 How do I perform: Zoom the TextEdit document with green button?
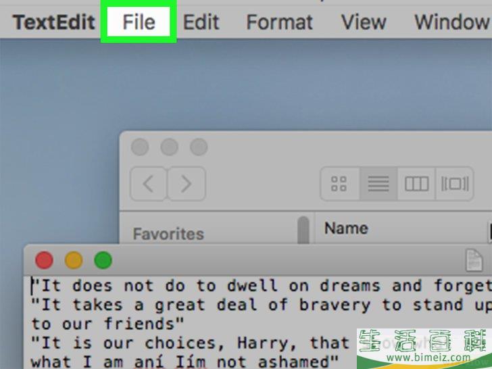[103, 260]
